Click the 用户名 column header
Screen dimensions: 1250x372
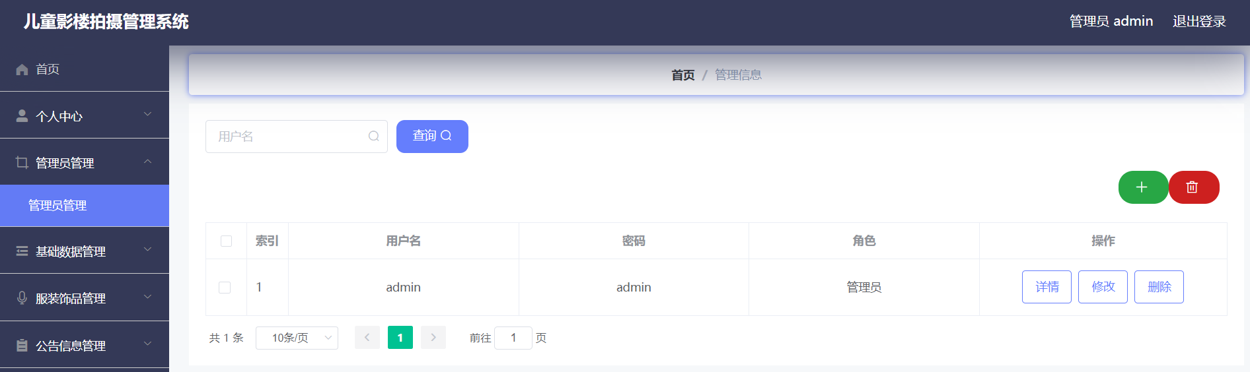(404, 241)
